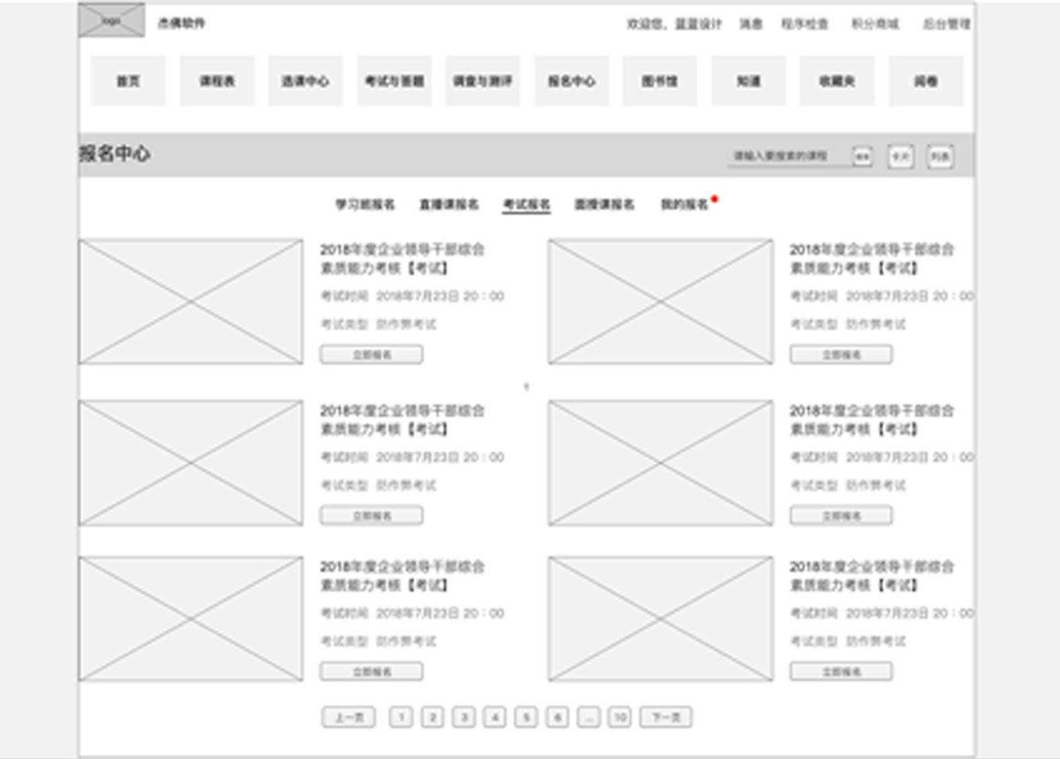Switch to 卡片 (card) view
Screen dimensions: 1060x759
900,156
